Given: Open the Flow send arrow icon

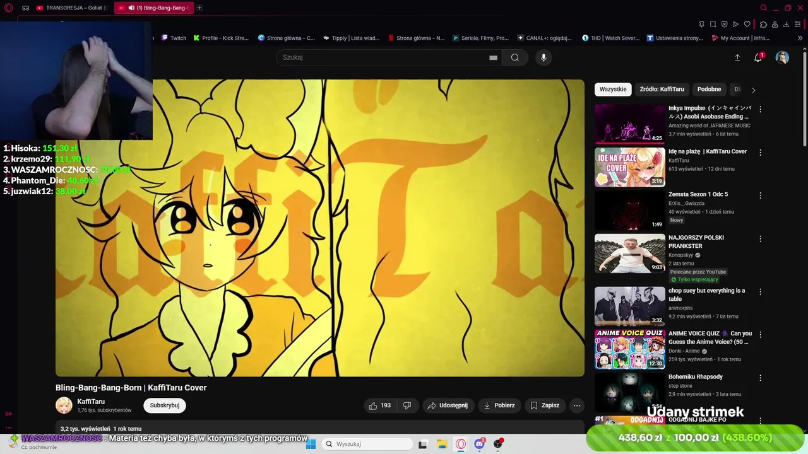Looking at the screenshot, I should pos(735,24).
